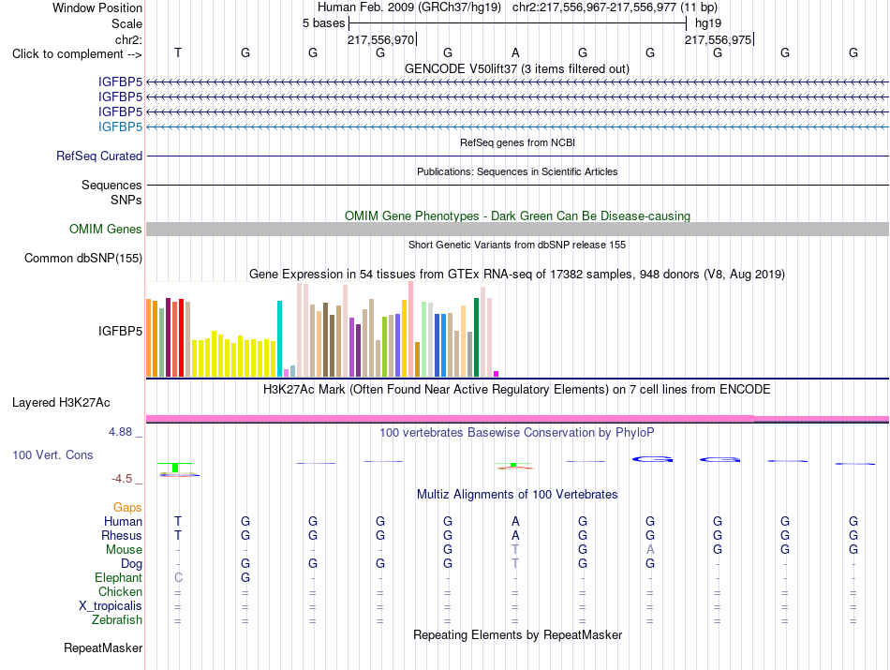Viewport: 890px width, 670px height.
Task: Open 'Multiz Alignments of 100 Vertebrates' title
Action: 517,495
